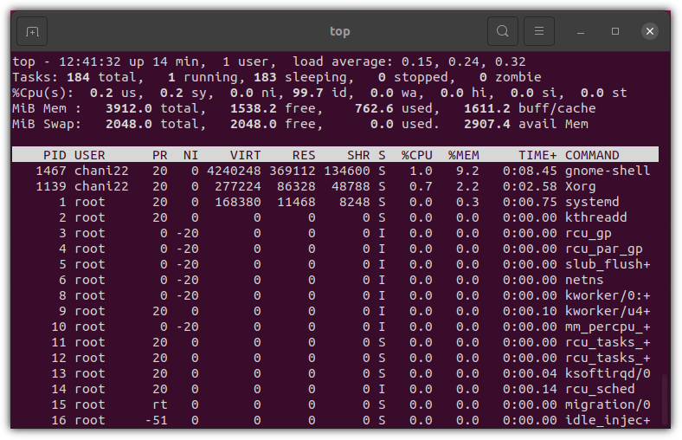Open the terminal hamburger menu
Image resolution: width=682 pixels, height=440 pixels.
click(x=539, y=31)
